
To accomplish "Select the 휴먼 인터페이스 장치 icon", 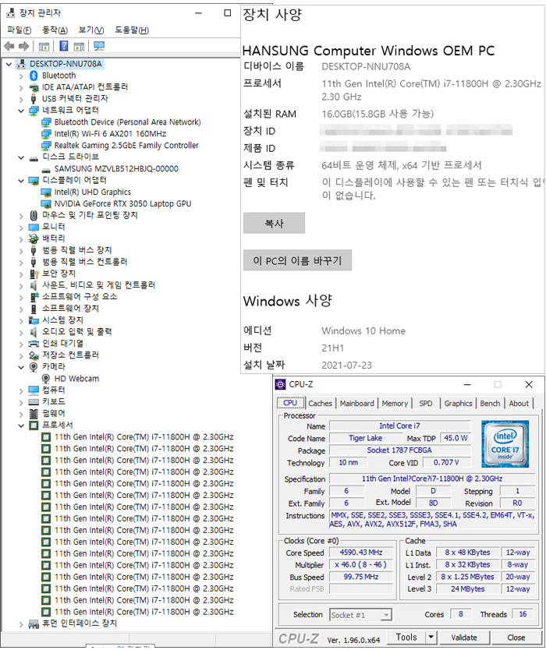I will (x=34, y=624).
